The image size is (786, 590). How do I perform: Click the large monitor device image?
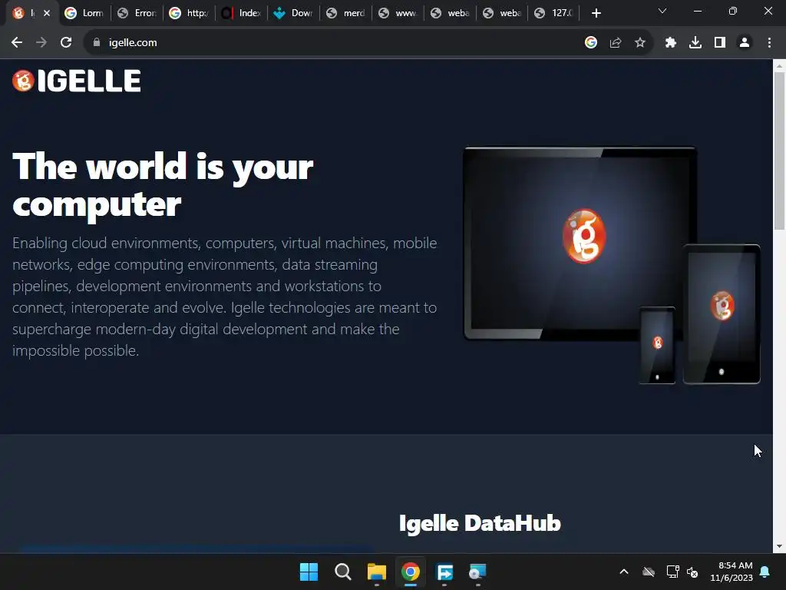tap(580, 244)
